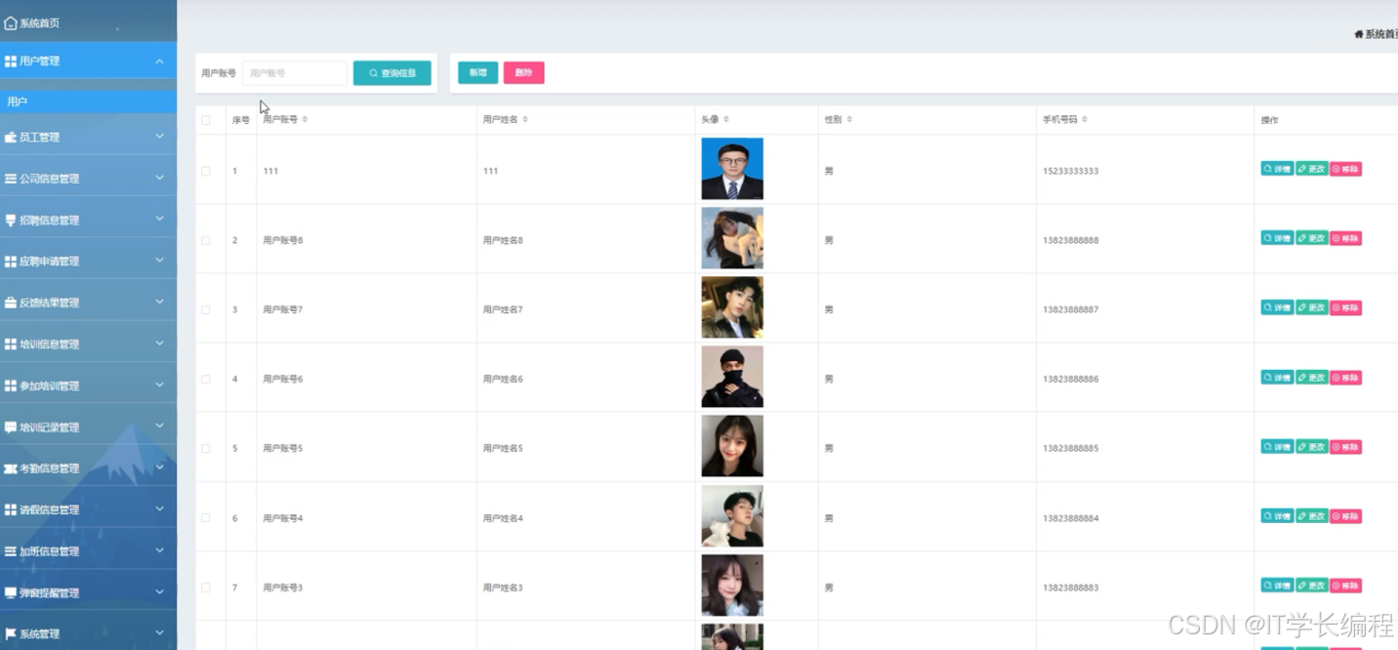Check the box for row 用户账号3
Image resolution: width=1398 pixels, height=650 pixels.
[x=206, y=588]
